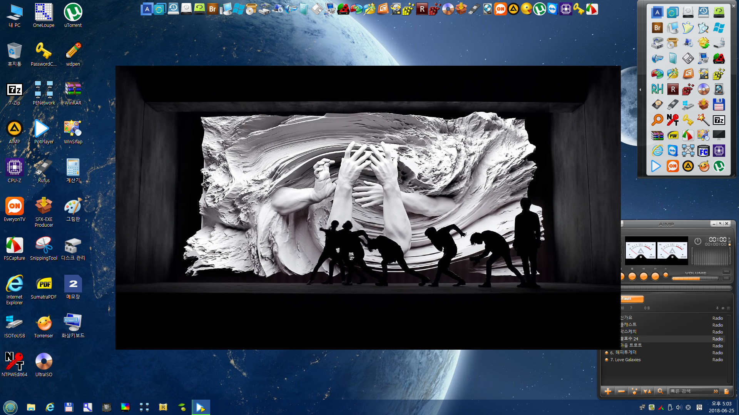Select the ISOToUSB desktop shortcut
739x415 pixels.
[14, 326]
